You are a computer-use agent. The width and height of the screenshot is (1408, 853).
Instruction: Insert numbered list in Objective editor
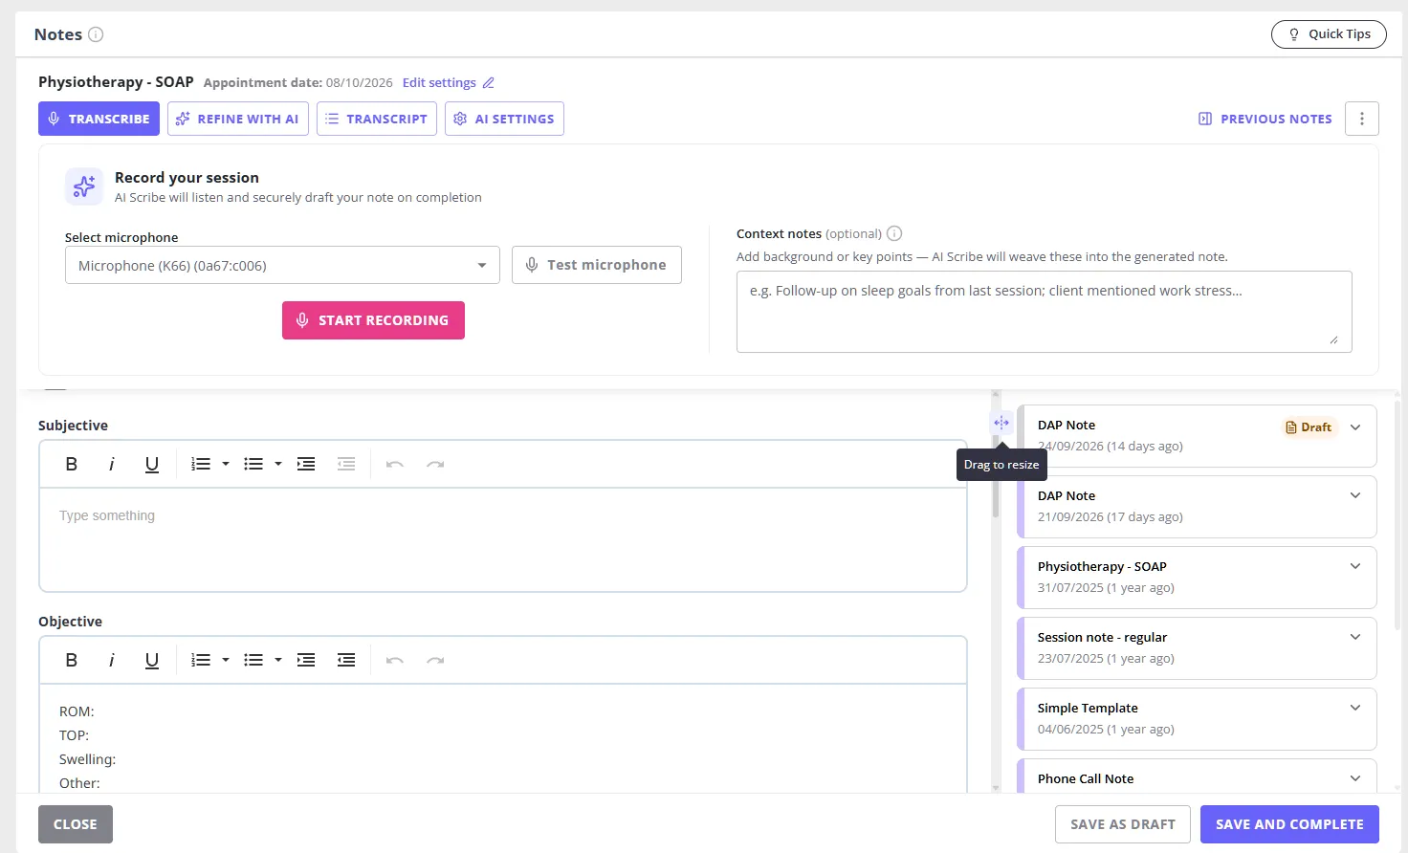coord(201,660)
